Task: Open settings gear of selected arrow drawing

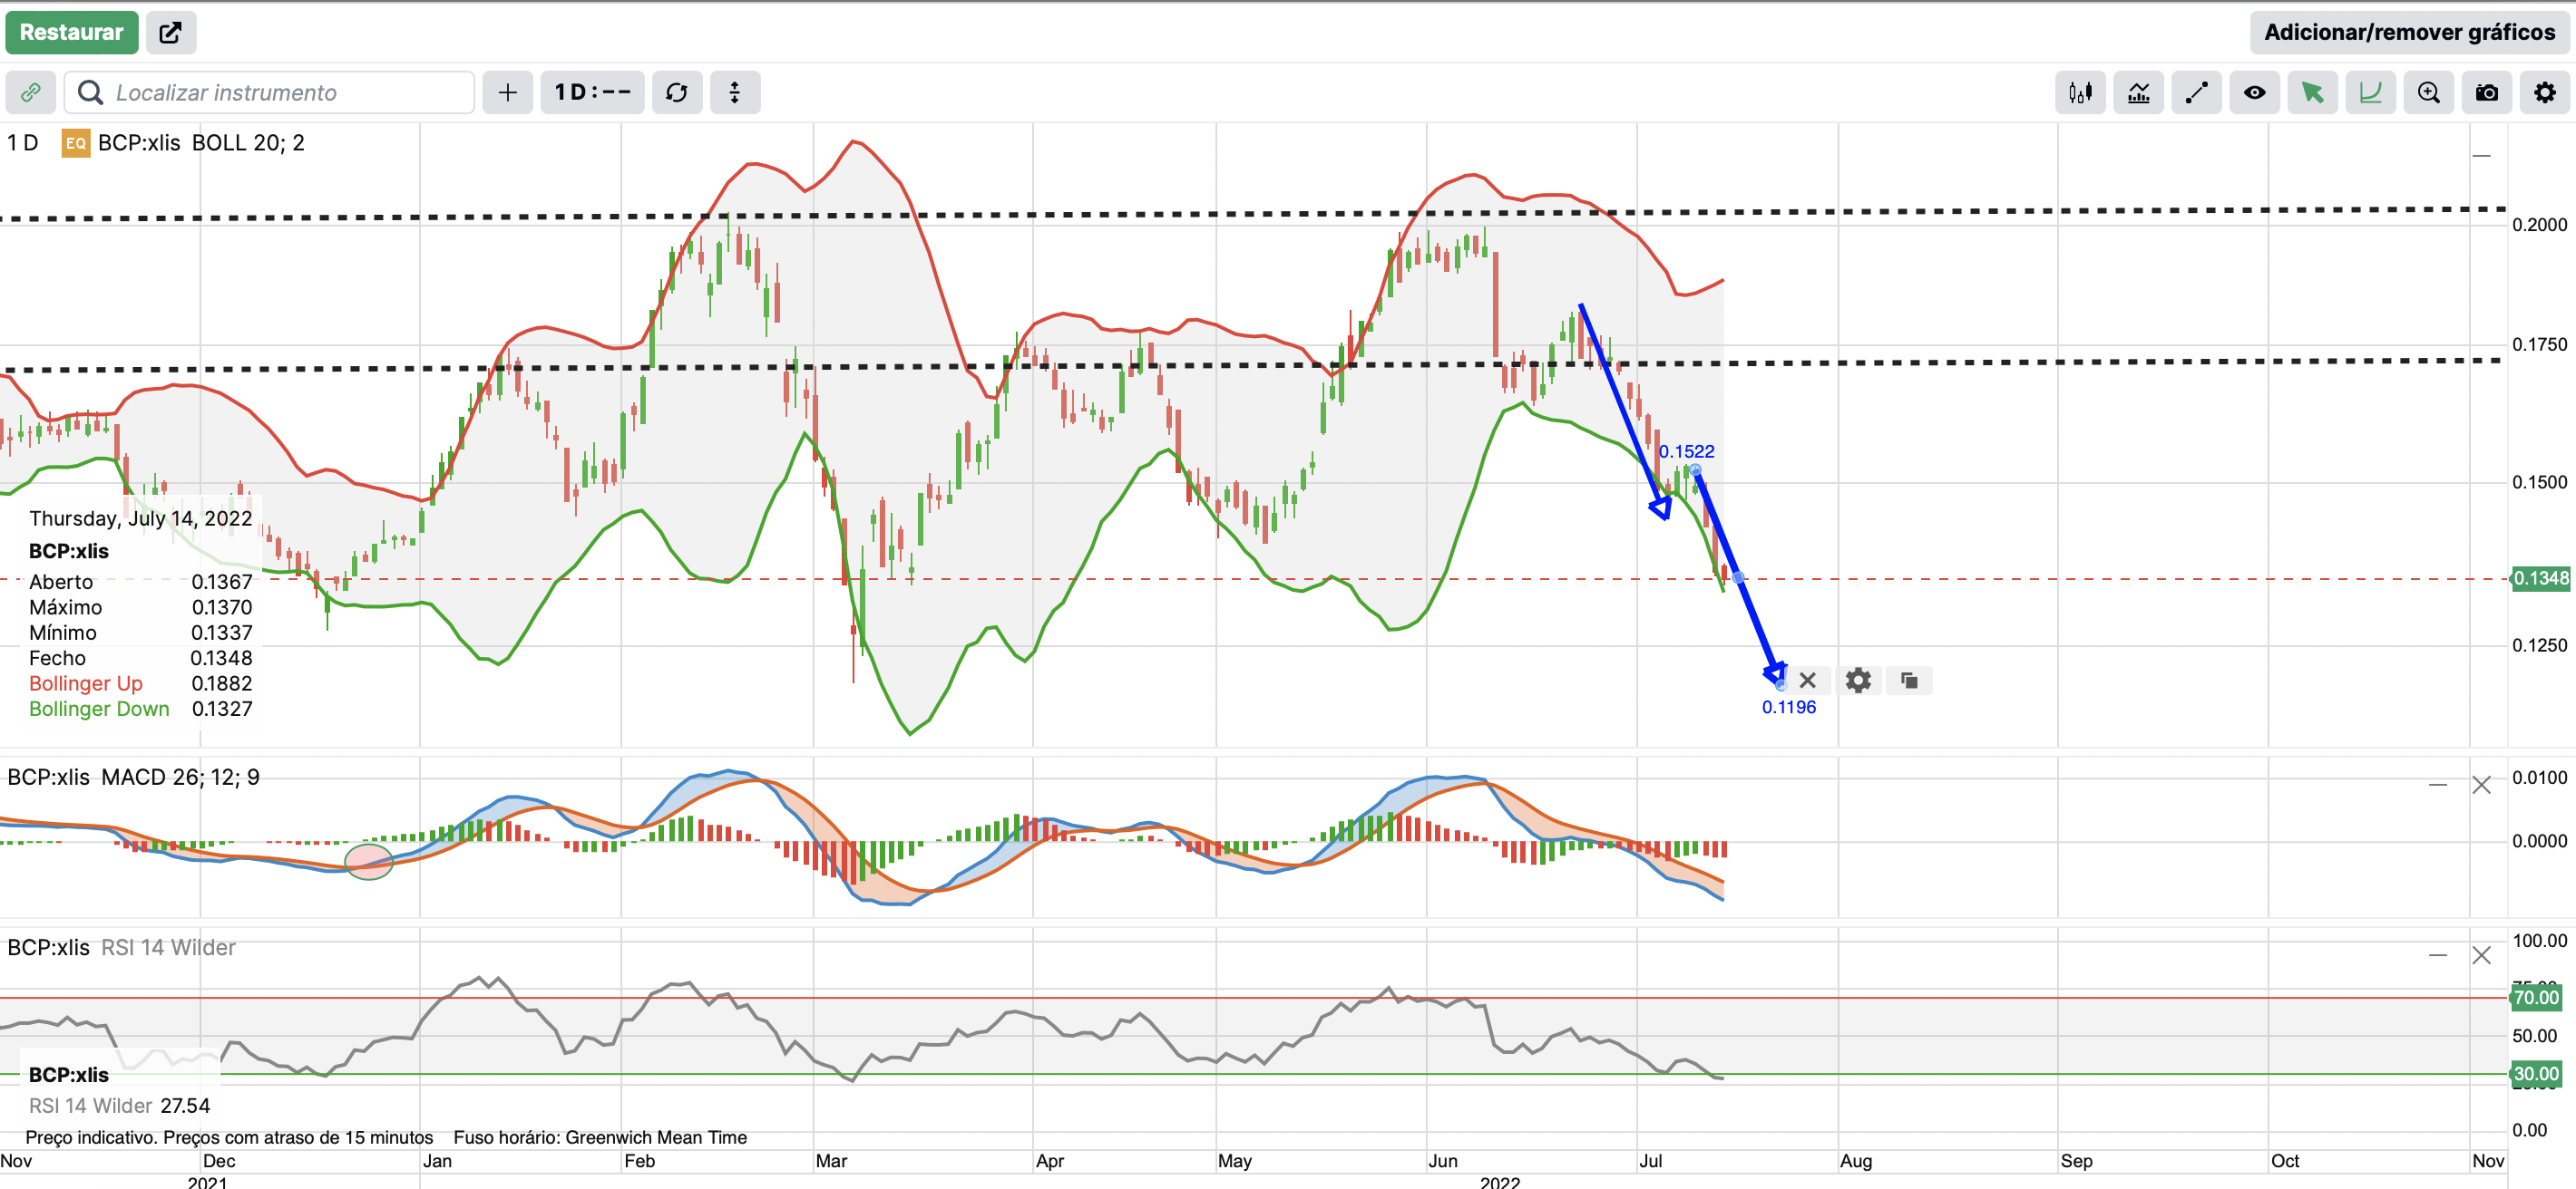Action: pyautogui.click(x=1858, y=681)
